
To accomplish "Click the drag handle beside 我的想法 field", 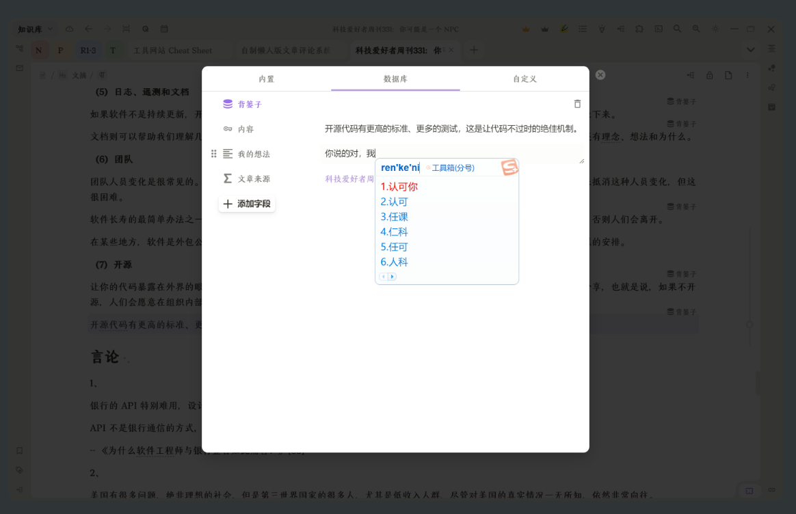I will pyautogui.click(x=214, y=154).
